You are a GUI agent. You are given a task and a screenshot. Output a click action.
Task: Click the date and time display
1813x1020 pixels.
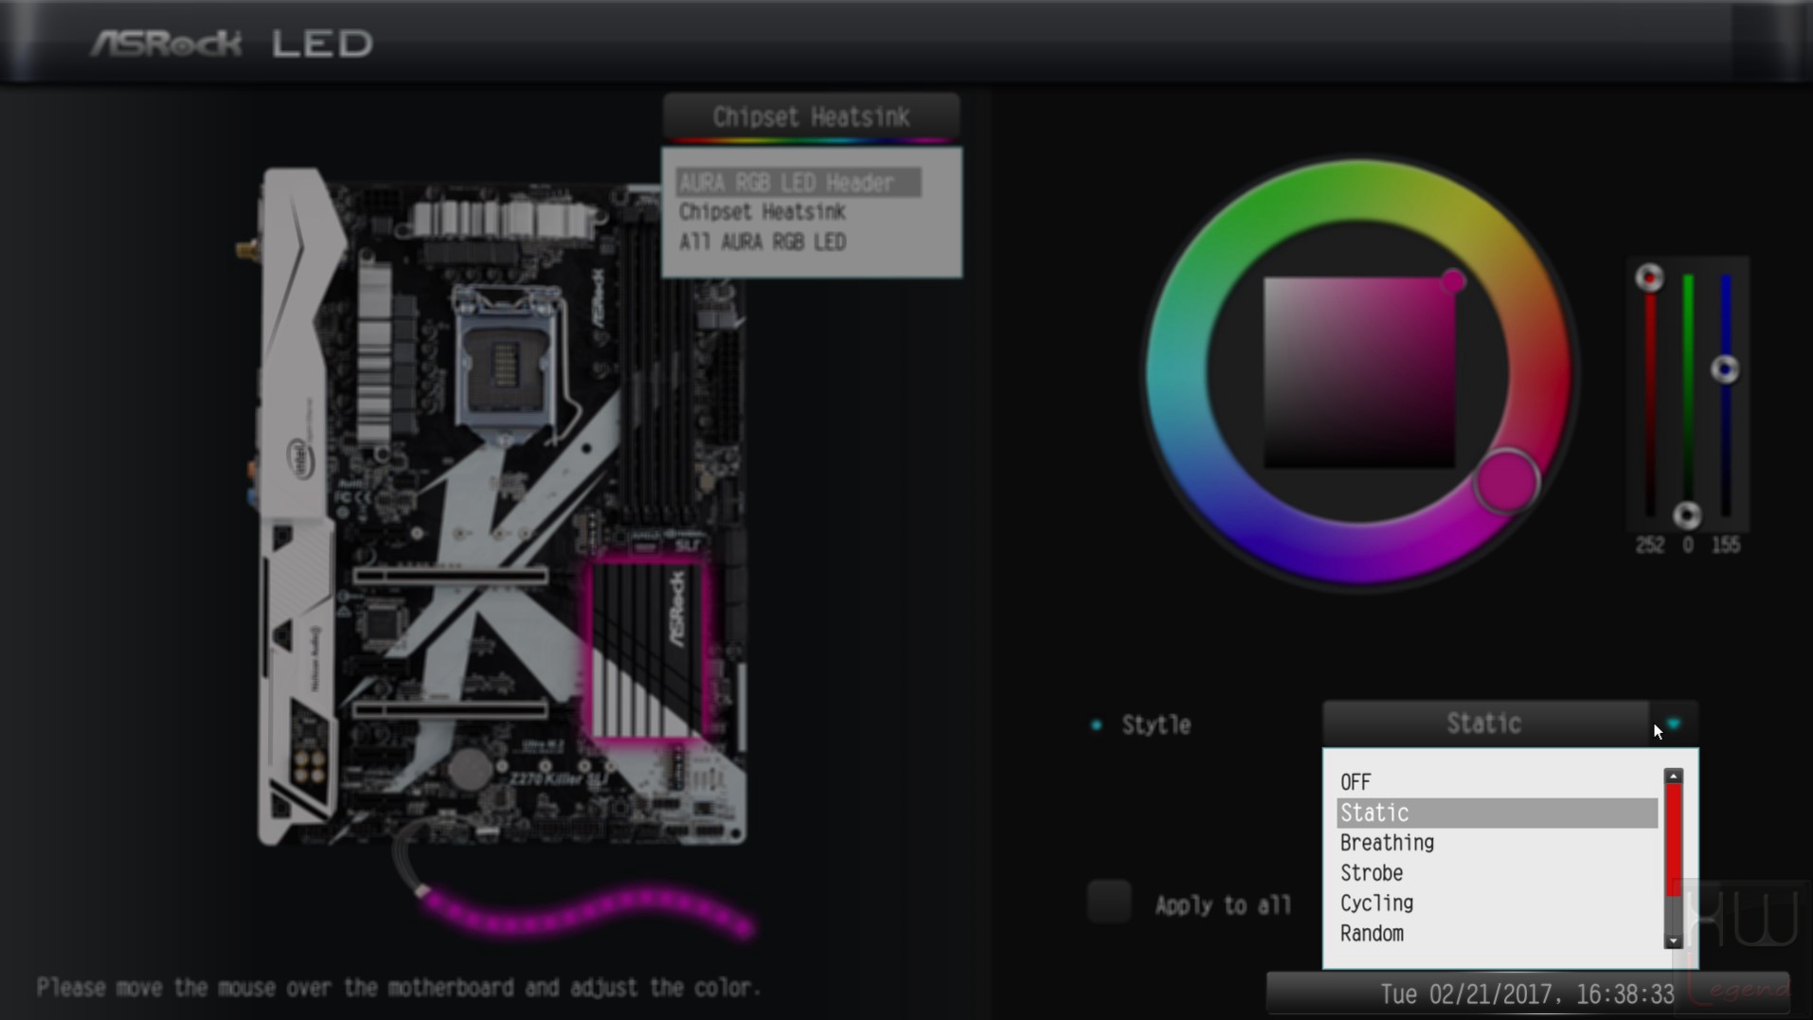click(1527, 994)
